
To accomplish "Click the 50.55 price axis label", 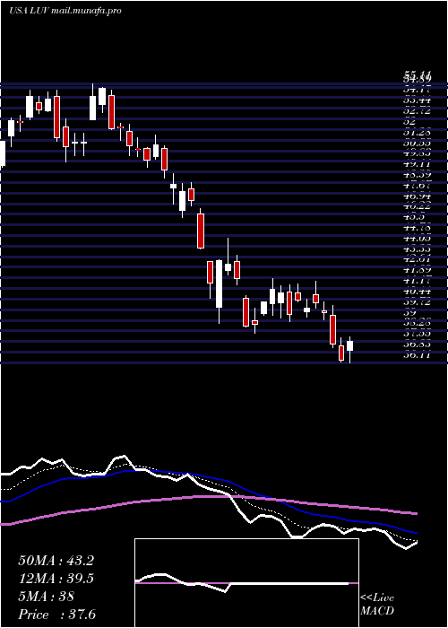I will coord(418,143).
